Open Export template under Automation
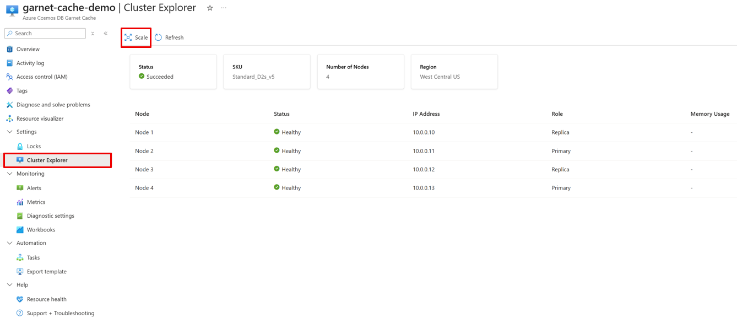Viewport: 737px width, 318px height. tap(46, 272)
